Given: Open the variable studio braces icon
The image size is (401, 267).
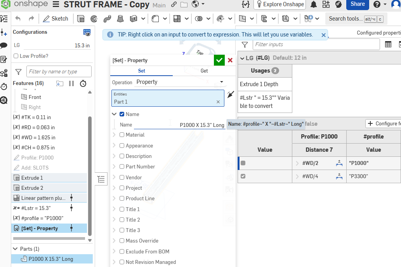Looking at the screenshot, I should [245, 4].
